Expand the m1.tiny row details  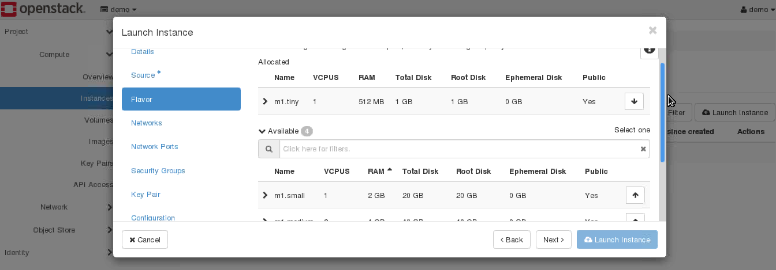265,101
